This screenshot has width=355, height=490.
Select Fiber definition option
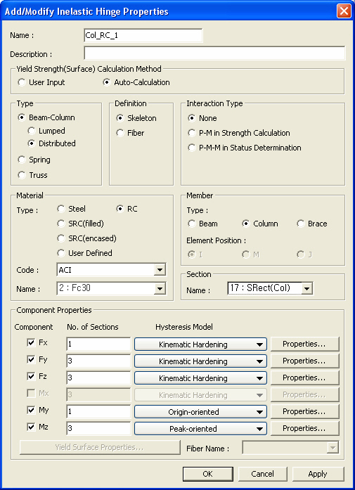[x=120, y=133]
